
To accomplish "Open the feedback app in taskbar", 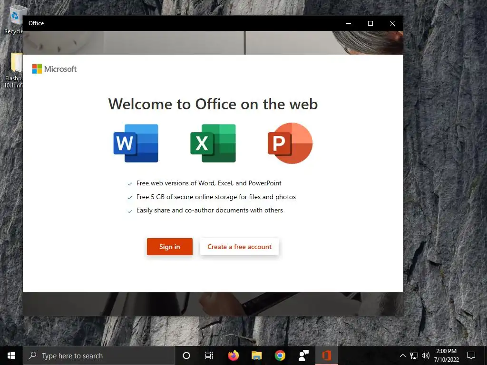I will [x=303, y=355].
